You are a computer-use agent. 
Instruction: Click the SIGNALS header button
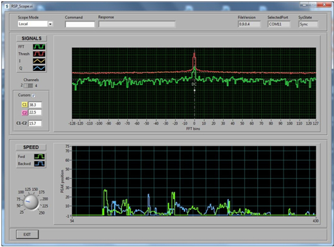point(32,38)
